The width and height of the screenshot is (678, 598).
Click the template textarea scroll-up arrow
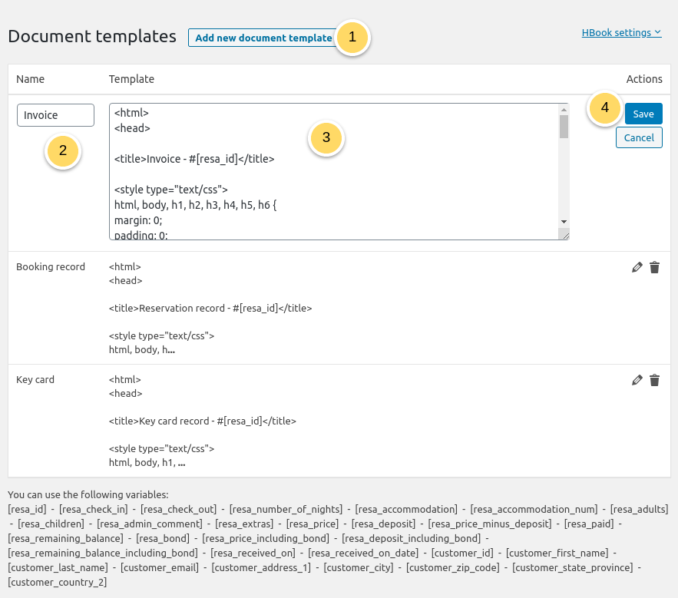(x=564, y=109)
